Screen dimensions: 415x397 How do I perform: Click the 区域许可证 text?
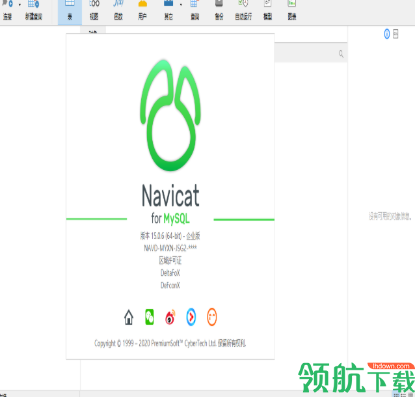point(170,260)
